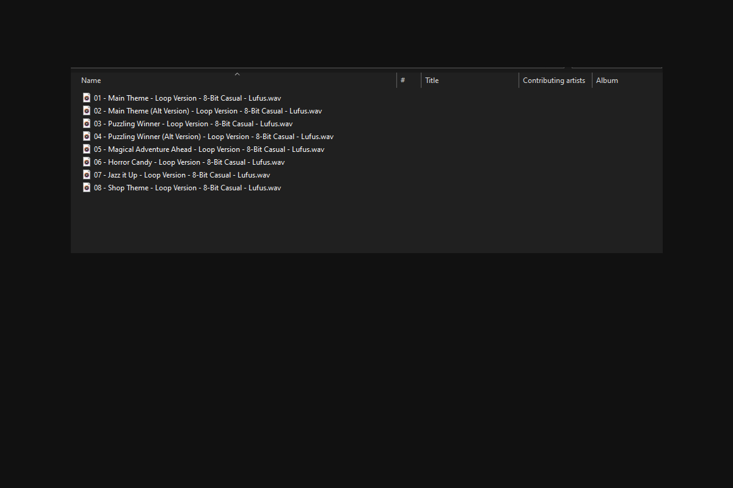Click the audio icon of 07 - Jazz it Up
This screenshot has width=733, height=488.
[x=87, y=174]
